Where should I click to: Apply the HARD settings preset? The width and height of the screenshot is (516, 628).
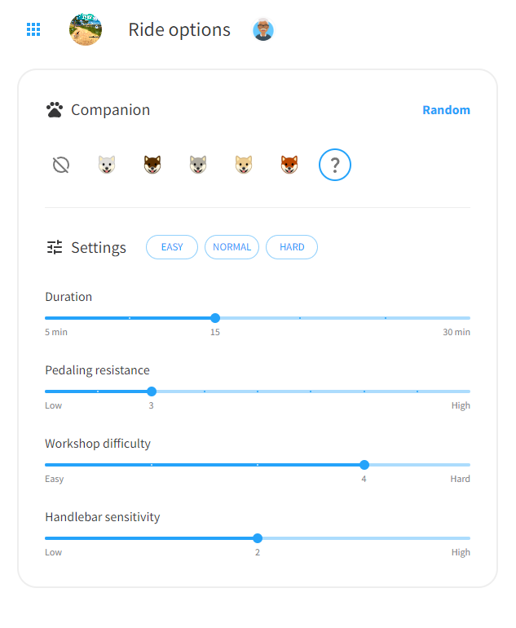(292, 247)
